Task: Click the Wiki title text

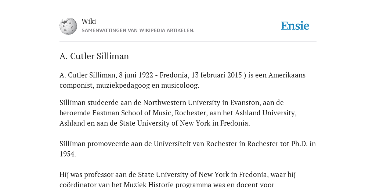Action: (x=89, y=21)
